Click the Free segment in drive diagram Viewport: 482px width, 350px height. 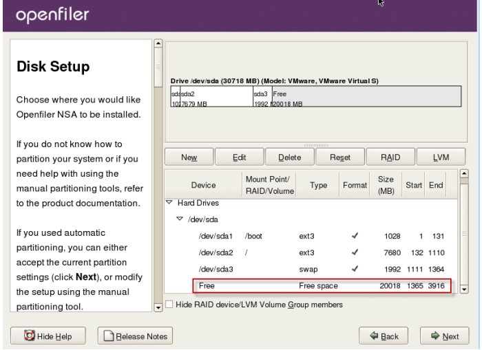click(x=366, y=96)
